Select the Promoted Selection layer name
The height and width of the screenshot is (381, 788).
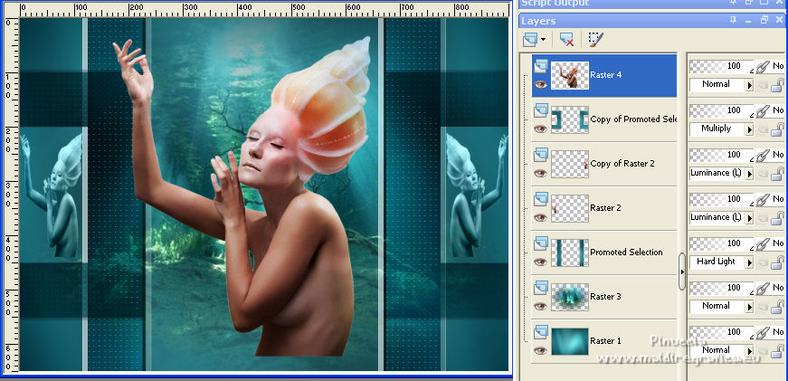point(626,252)
